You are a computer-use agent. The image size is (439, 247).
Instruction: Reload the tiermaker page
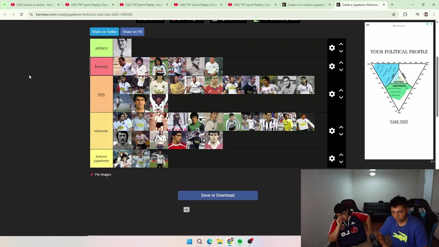pyautogui.click(x=21, y=14)
